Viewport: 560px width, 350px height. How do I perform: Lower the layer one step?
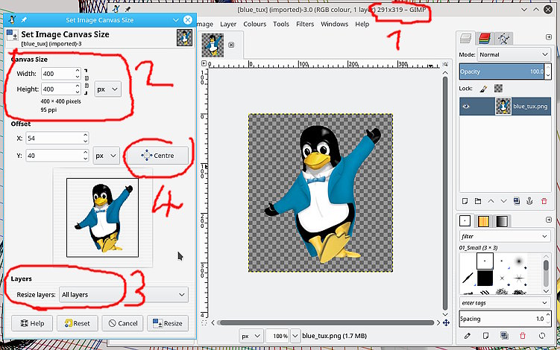(x=503, y=201)
